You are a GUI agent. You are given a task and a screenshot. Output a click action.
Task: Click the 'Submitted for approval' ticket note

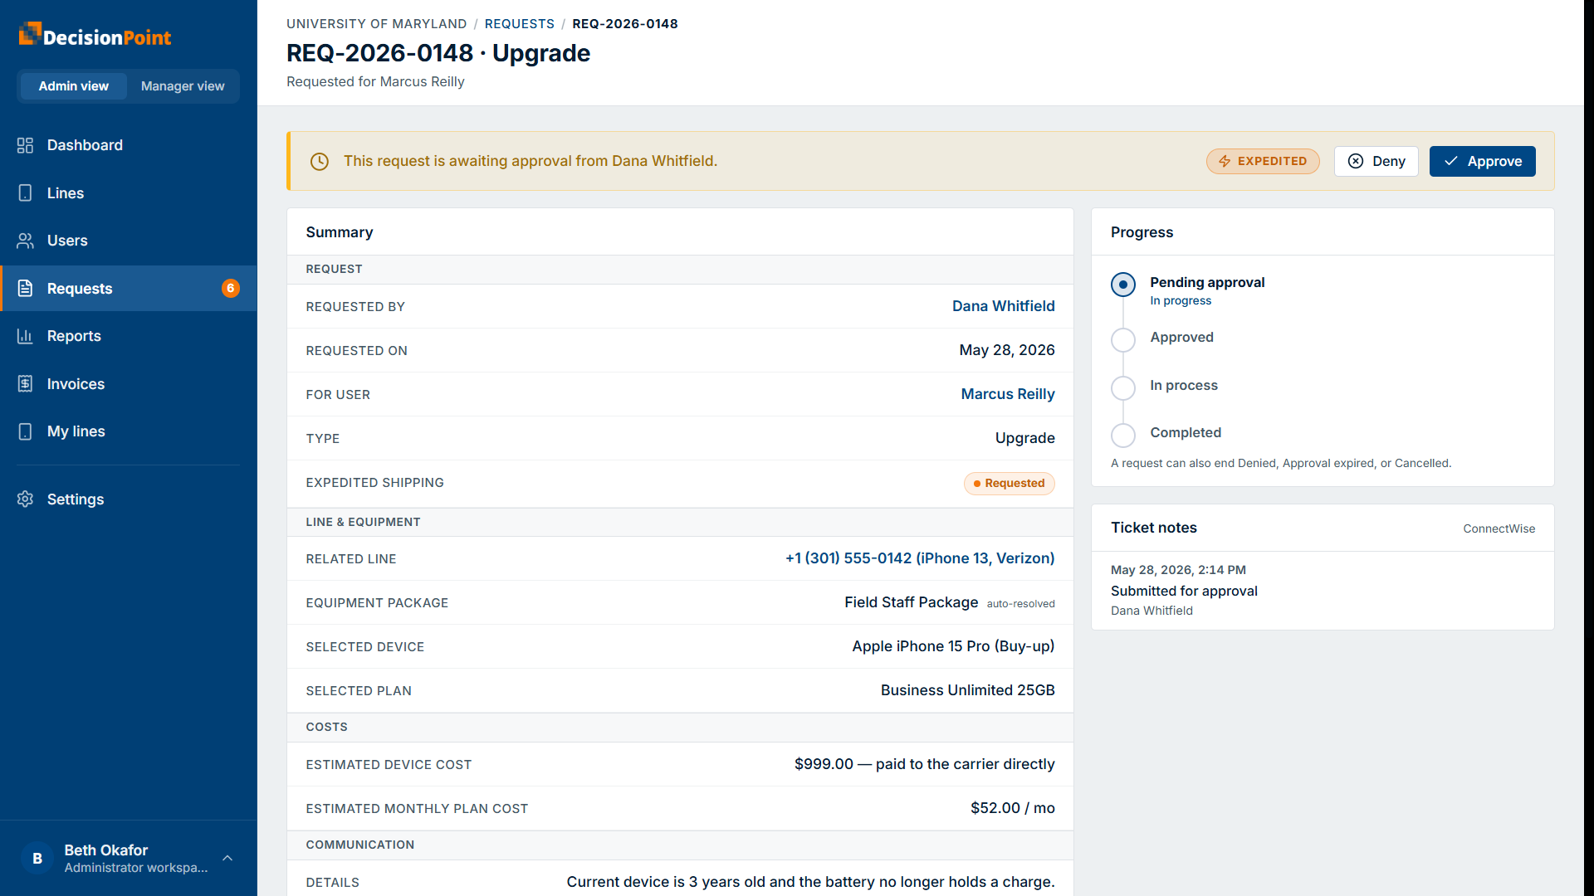pos(1184,591)
